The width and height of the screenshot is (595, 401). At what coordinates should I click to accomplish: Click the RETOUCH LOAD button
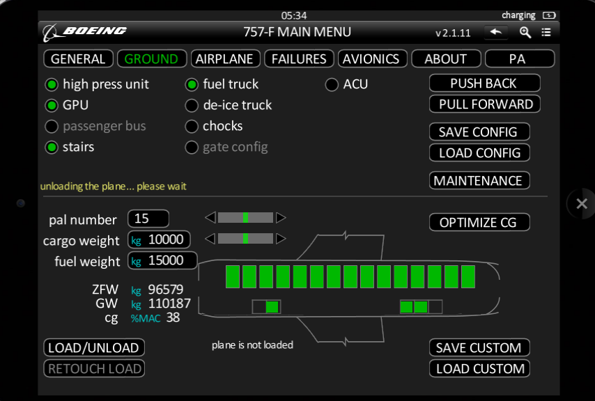tap(94, 368)
